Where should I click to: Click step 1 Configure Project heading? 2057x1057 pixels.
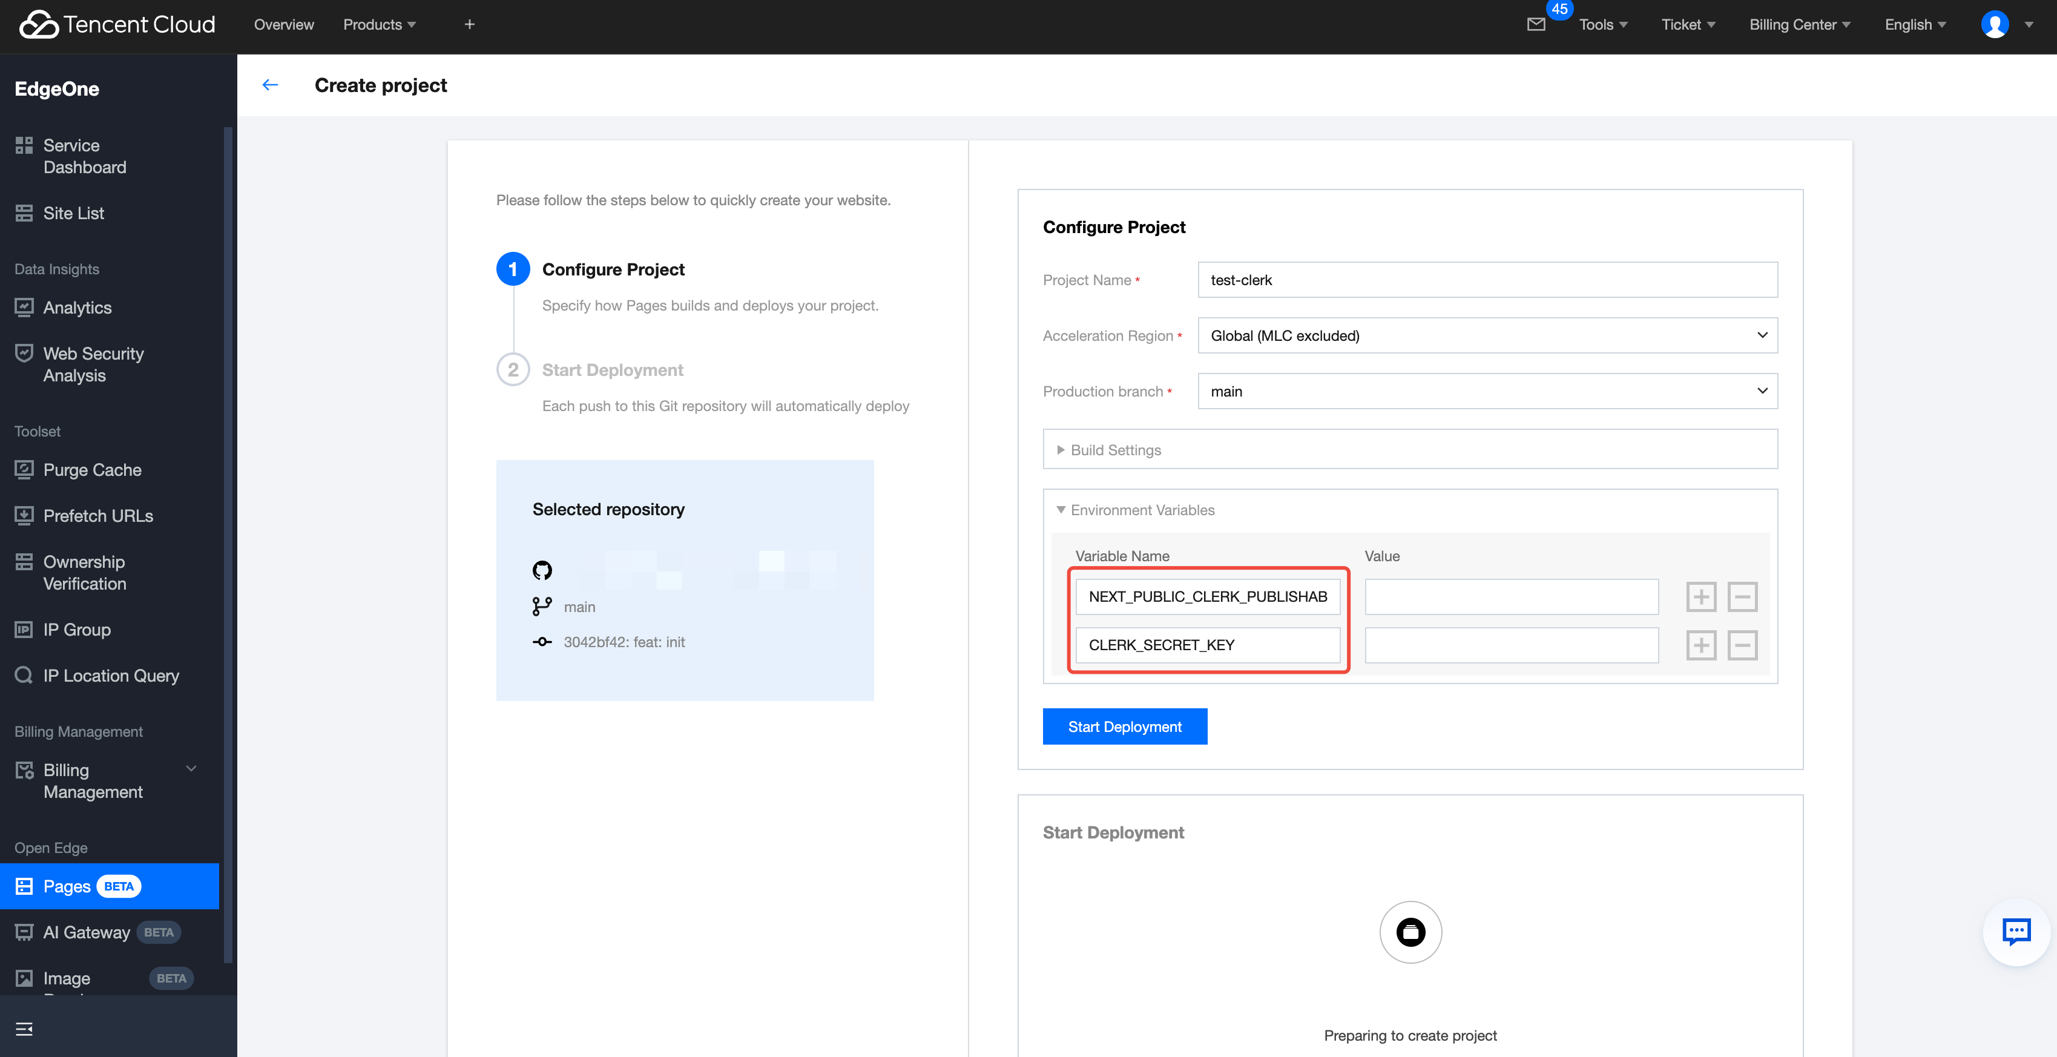[x=613, y=269]
